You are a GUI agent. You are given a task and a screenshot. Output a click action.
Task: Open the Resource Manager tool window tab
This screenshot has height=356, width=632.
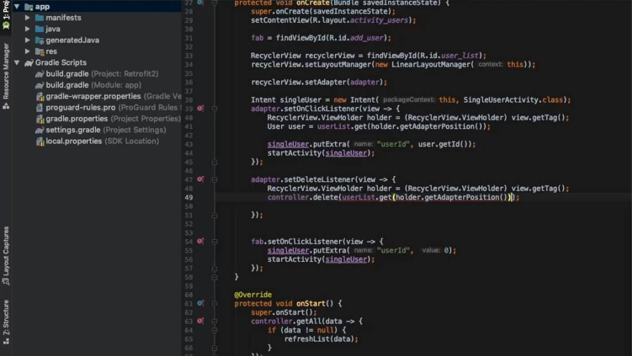click(x=6, y=76)
